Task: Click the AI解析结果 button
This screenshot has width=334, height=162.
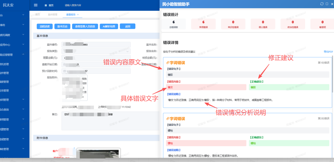Action: [109, 26]
